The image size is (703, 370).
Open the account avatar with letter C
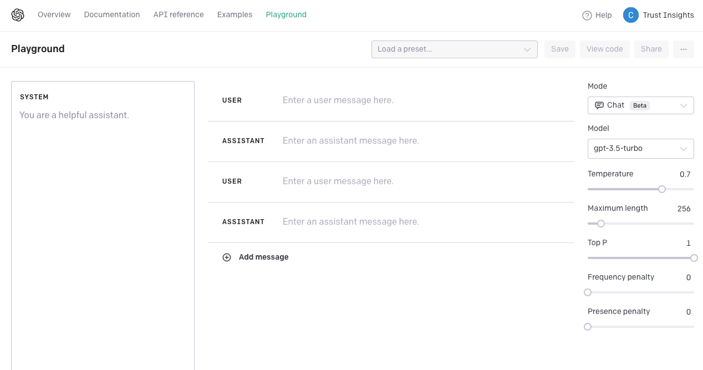[631, 15]
